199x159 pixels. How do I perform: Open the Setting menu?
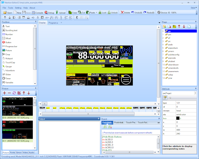coord(18,8)
